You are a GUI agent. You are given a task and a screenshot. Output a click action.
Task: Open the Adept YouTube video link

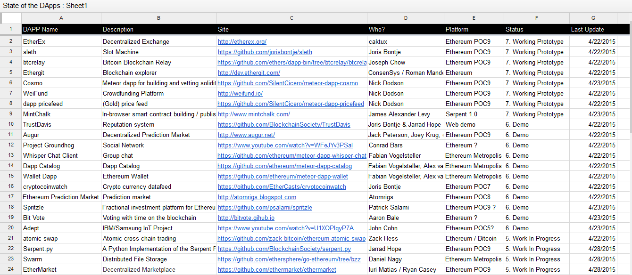[286, 228]
